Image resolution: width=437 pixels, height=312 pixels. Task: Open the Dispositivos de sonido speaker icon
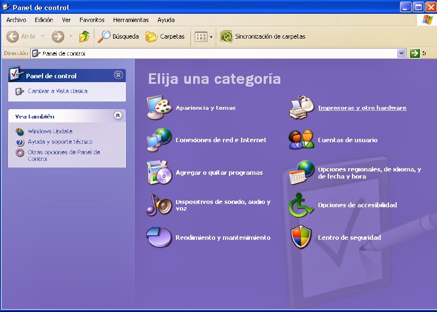pos(159,205)
